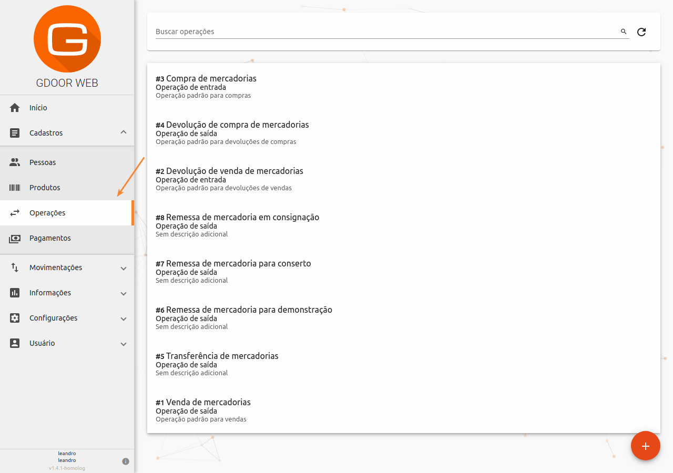Open operation #3 Compra de mercadorias

(x=404, y=86)
